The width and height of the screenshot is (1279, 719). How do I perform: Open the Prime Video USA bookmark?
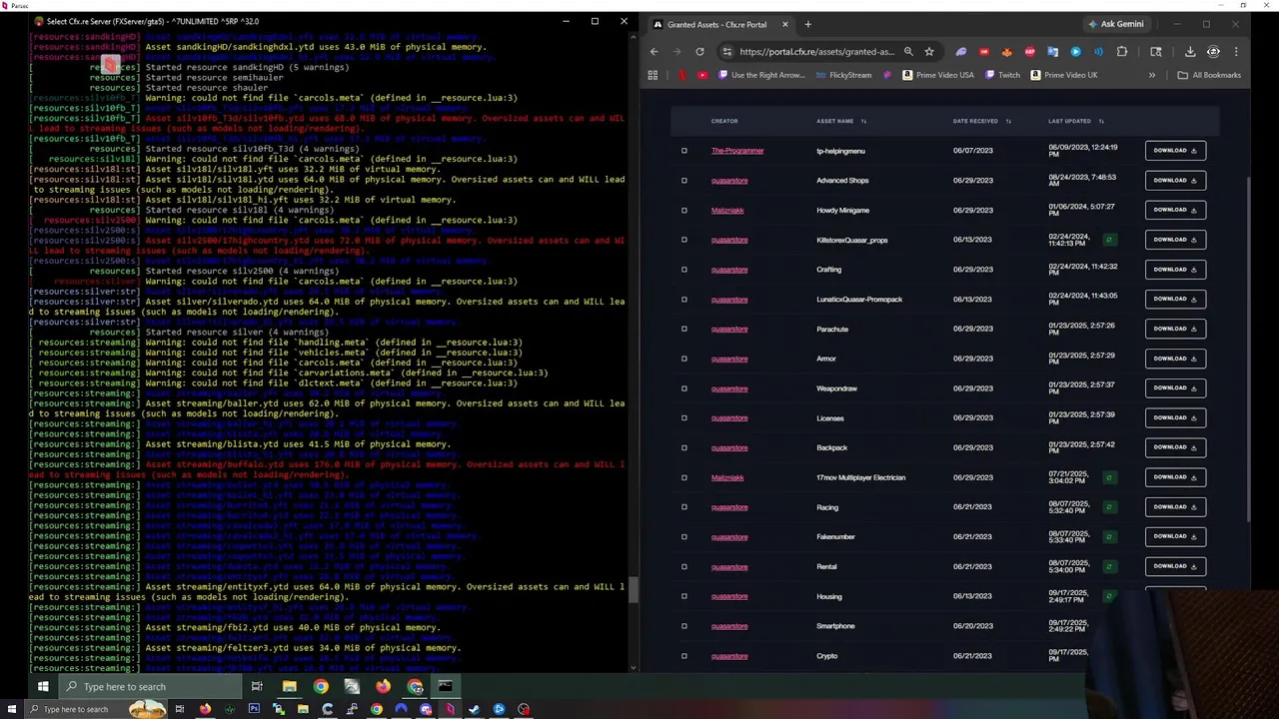click(938, 75)
